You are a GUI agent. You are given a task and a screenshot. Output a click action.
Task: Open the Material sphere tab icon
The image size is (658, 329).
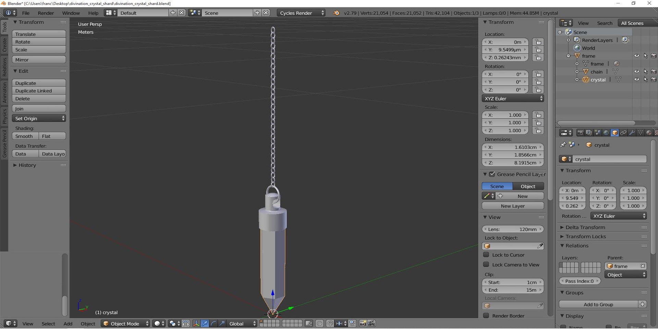tap(649, 133)
